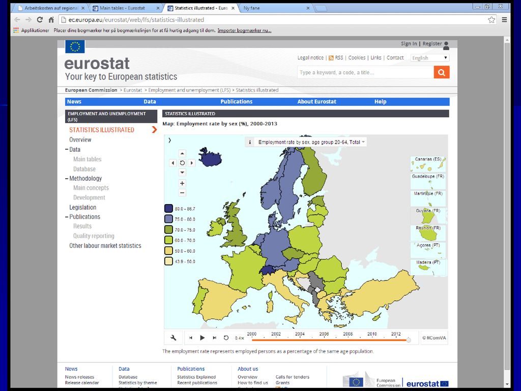Zoom out on the map

click(182, 192)
